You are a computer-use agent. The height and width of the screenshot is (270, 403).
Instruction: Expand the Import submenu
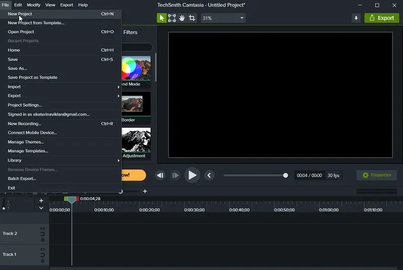(x=60, y=87)
